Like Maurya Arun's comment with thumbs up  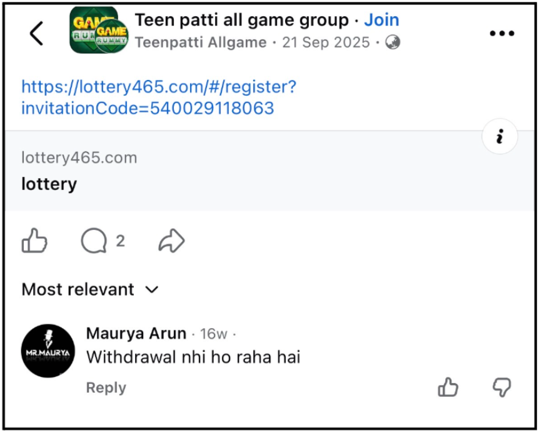(448, 388)
